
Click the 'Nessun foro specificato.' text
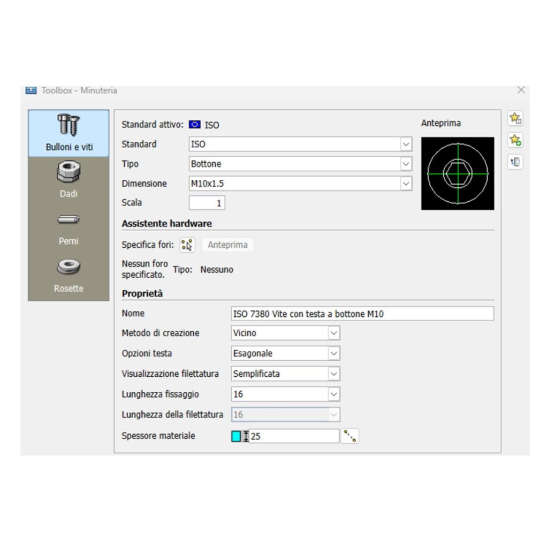pos(144,269)
